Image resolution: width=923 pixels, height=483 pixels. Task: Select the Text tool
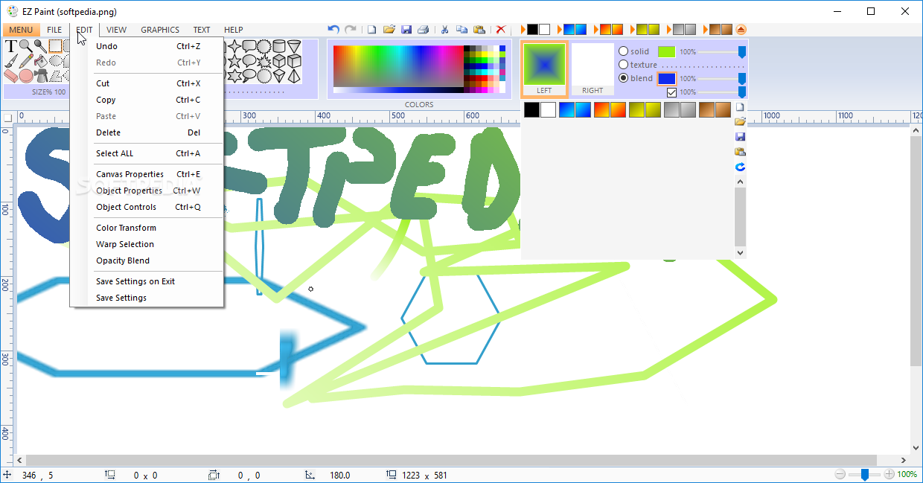(x=11, y=46)
